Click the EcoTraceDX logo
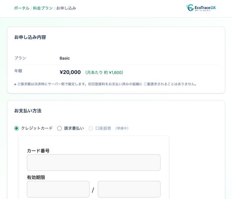The height and width of the screenshot is (199, 232). (201, 8)
